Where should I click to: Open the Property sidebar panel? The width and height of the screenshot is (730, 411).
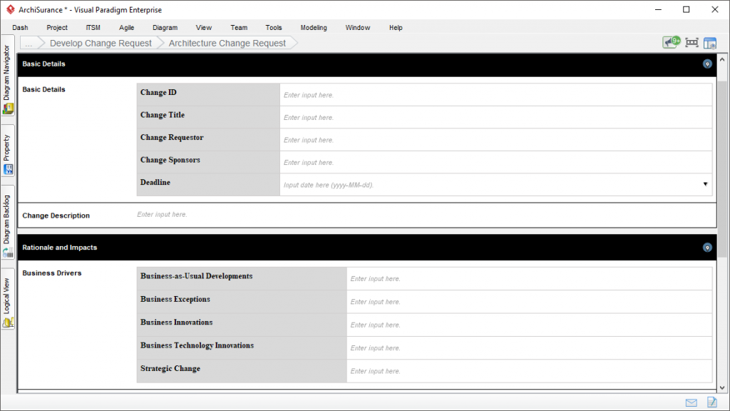[7, 150]
